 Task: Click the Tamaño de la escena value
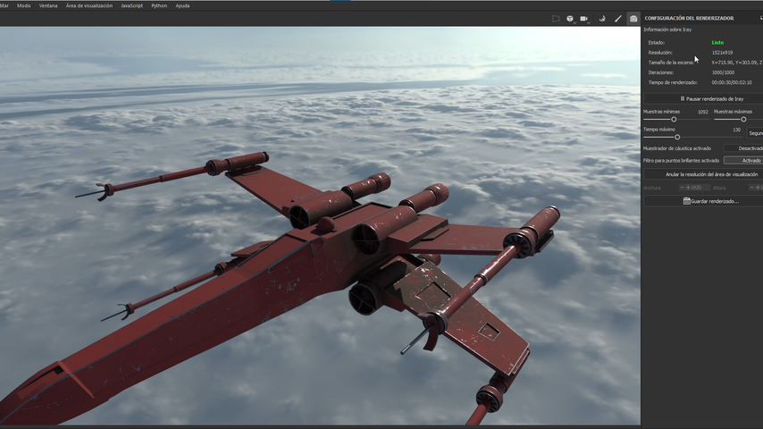click(737, 63)
